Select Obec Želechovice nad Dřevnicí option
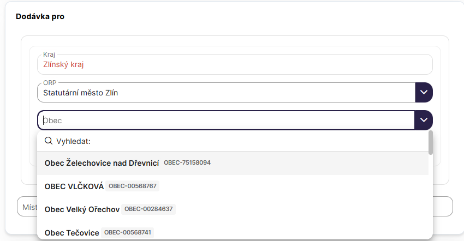This screenshot has width=464, height=241. tap(102, 163)
